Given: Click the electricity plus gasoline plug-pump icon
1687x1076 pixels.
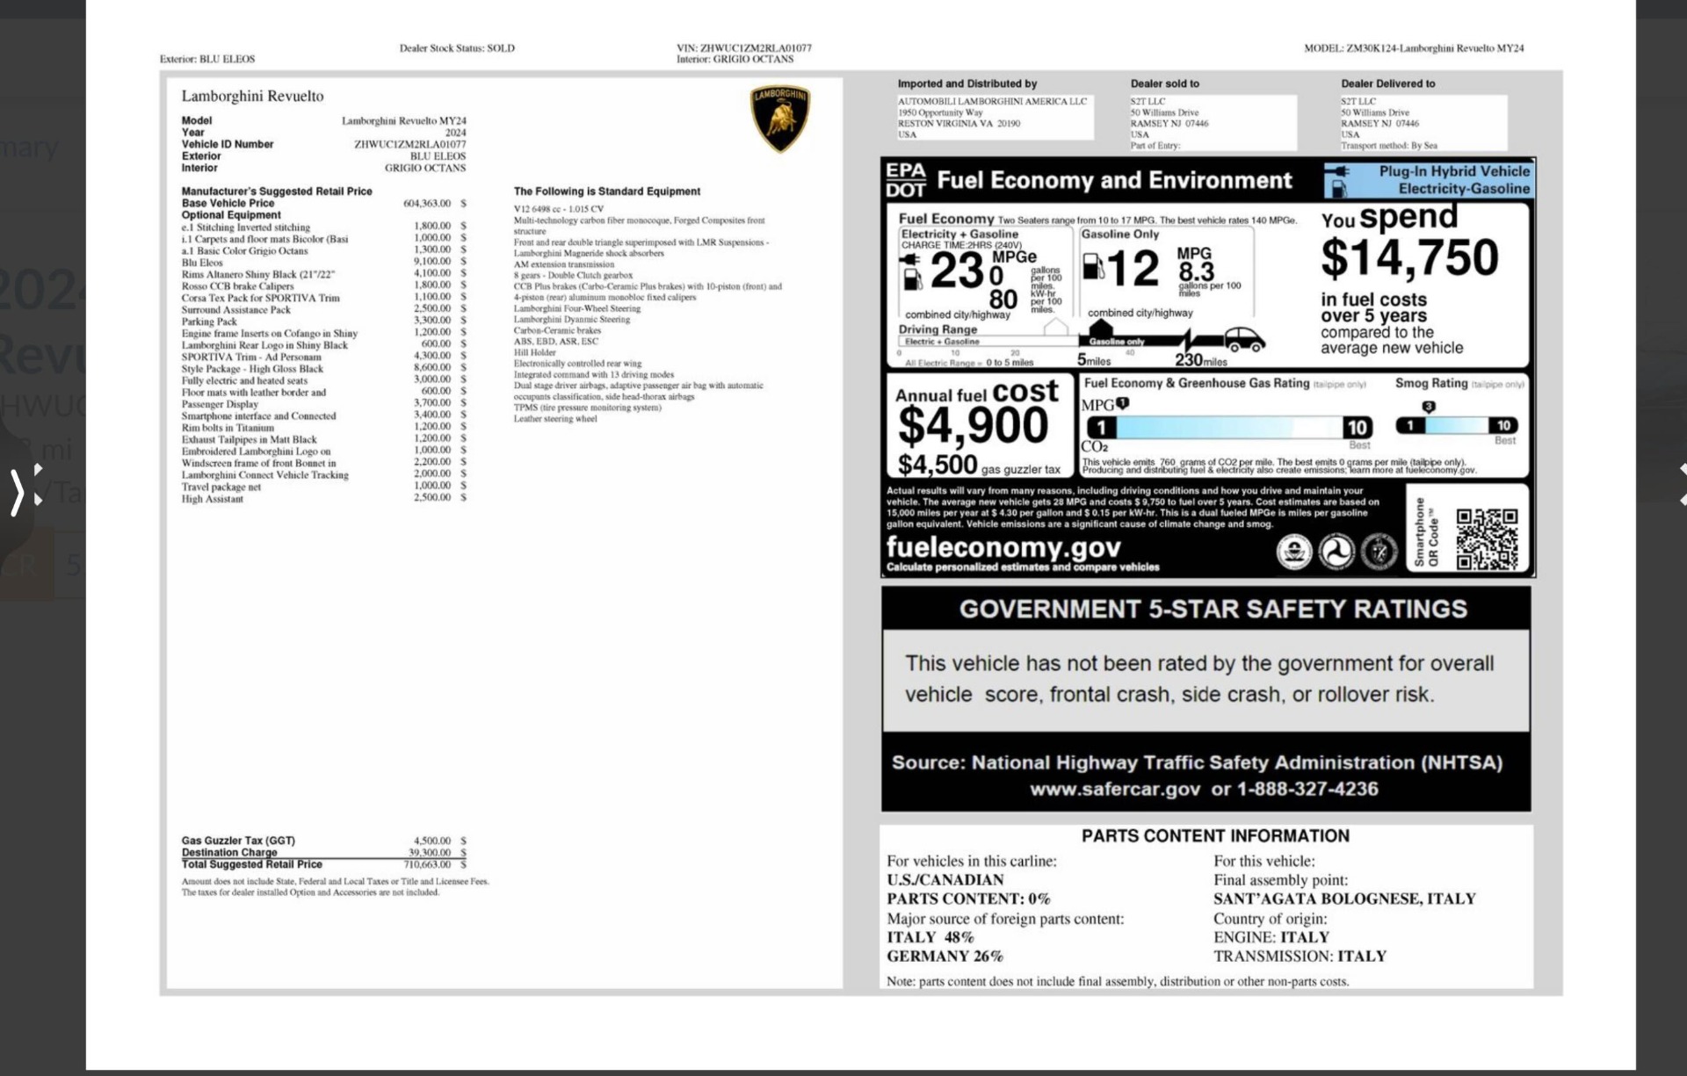Looking at the screenshot, I should click(911, 271).
